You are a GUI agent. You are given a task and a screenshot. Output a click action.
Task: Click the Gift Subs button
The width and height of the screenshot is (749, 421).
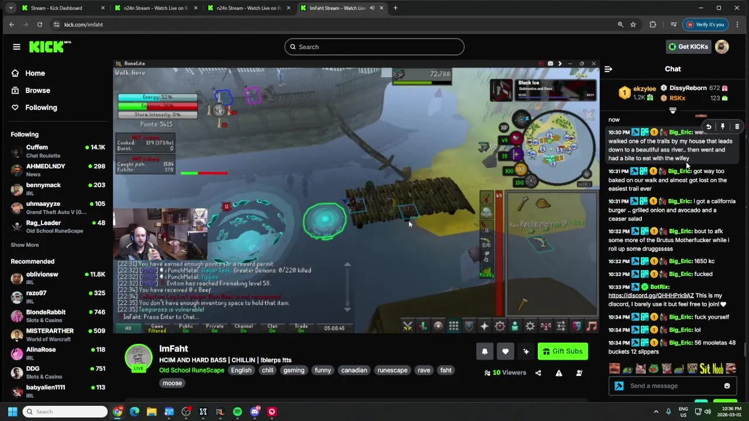pyautogui.click(x=563, y=351)
